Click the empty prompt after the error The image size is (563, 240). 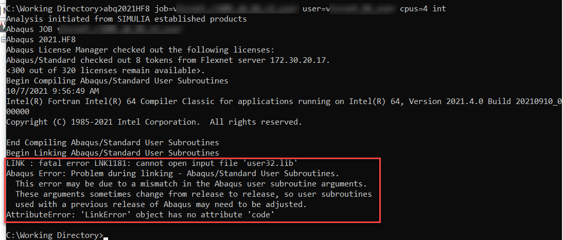pos(105,235)
